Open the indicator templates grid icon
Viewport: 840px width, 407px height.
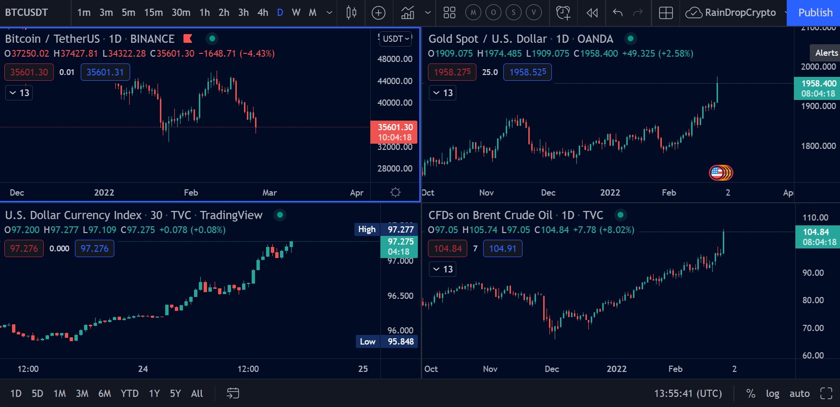click(x=450, y=13)
